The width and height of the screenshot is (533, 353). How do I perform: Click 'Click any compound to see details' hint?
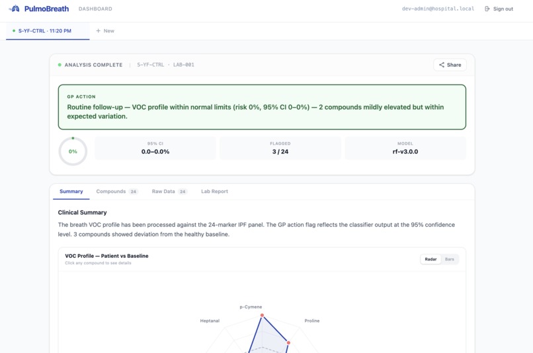[x=98, y=263]
